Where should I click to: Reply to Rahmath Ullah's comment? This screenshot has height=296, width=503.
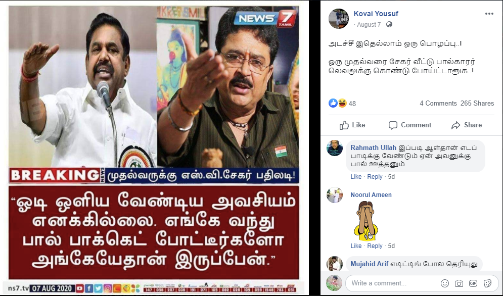pyautogui.click(x=375, y=177)
